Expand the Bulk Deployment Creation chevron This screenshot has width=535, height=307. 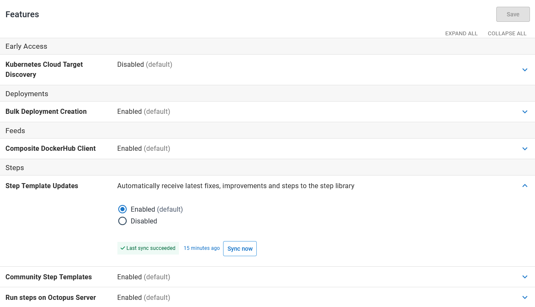point(525,112)
